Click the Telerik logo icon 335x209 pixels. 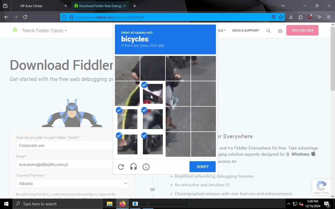point(15,30)
